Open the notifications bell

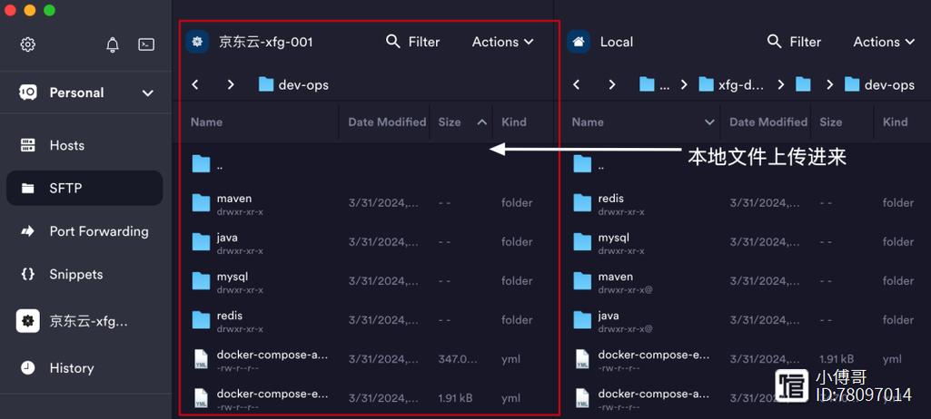click(113, 44)
